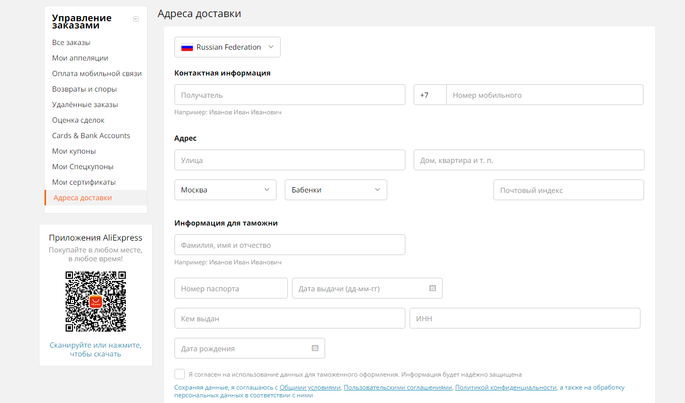Click the +7 country code field
Image resolution: width=685 pixels, height=403 pixels.
[x=430, y=95]
